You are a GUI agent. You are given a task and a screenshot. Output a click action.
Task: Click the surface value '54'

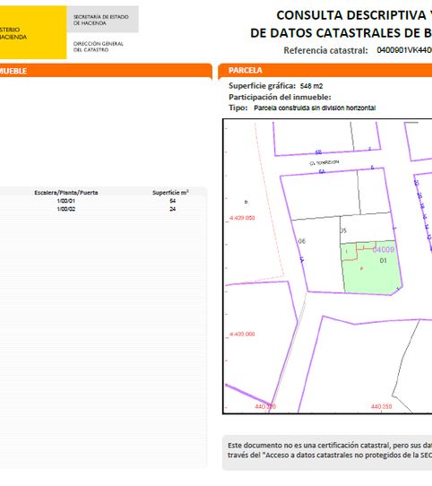click(173, 201)
